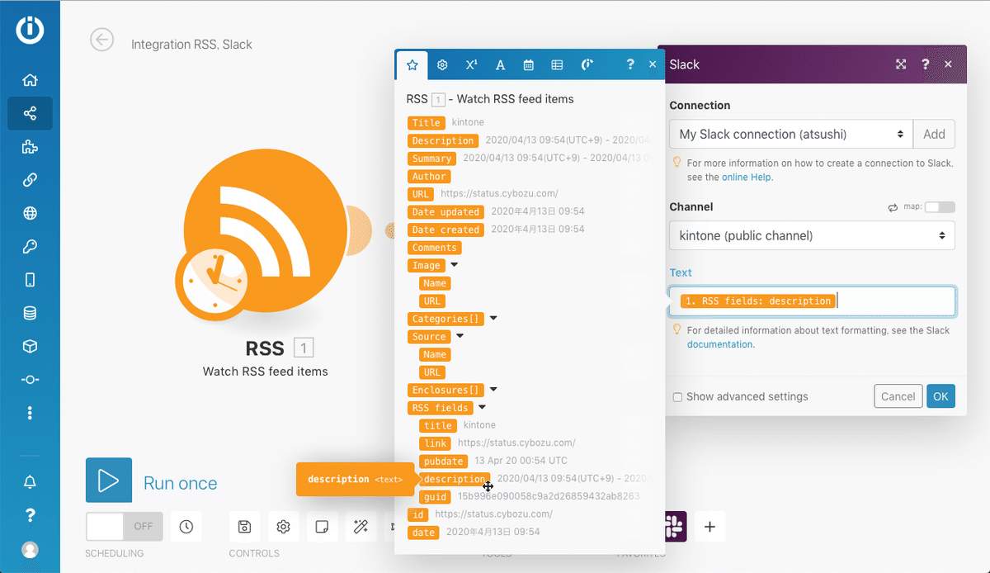Expand the Categories[] arrow
This screenshot has width=990, height=573.
[493, 318]
